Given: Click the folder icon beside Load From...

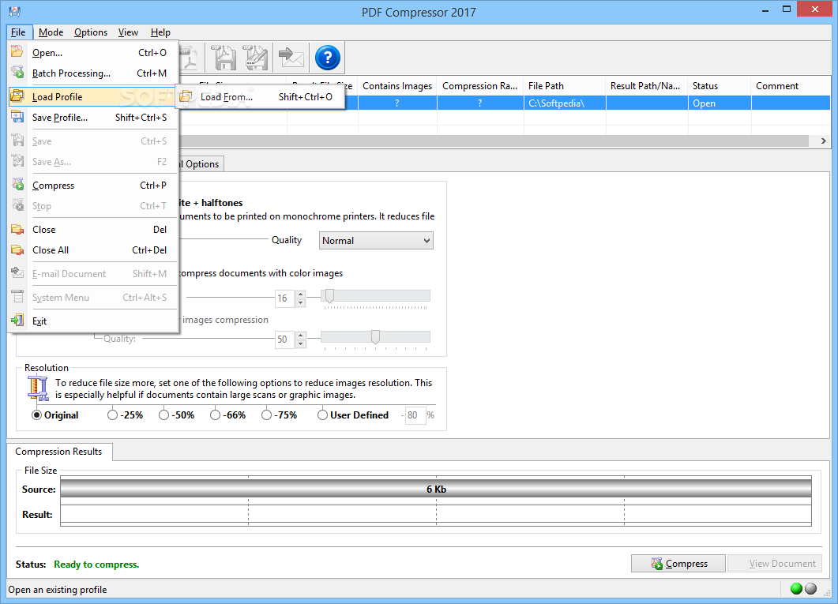Looking at the screenshot, I should point(186,96).
